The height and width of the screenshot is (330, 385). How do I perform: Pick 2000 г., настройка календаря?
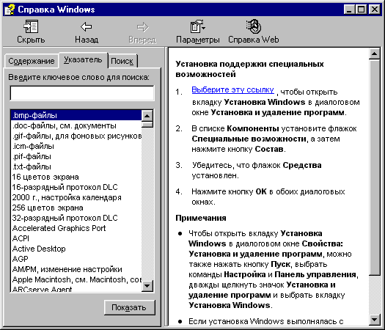(x=76, y=197)
